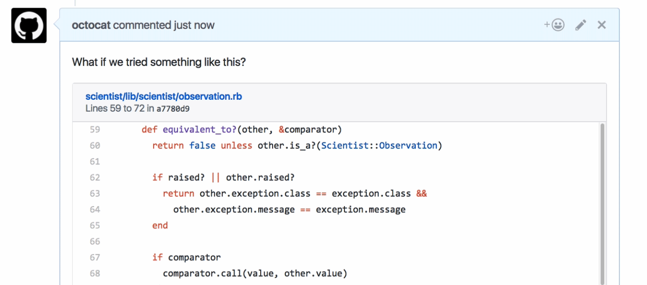647x285 pixels.
Task: Click Scientist::Observation in the code
Action: (x=379, y=146)
